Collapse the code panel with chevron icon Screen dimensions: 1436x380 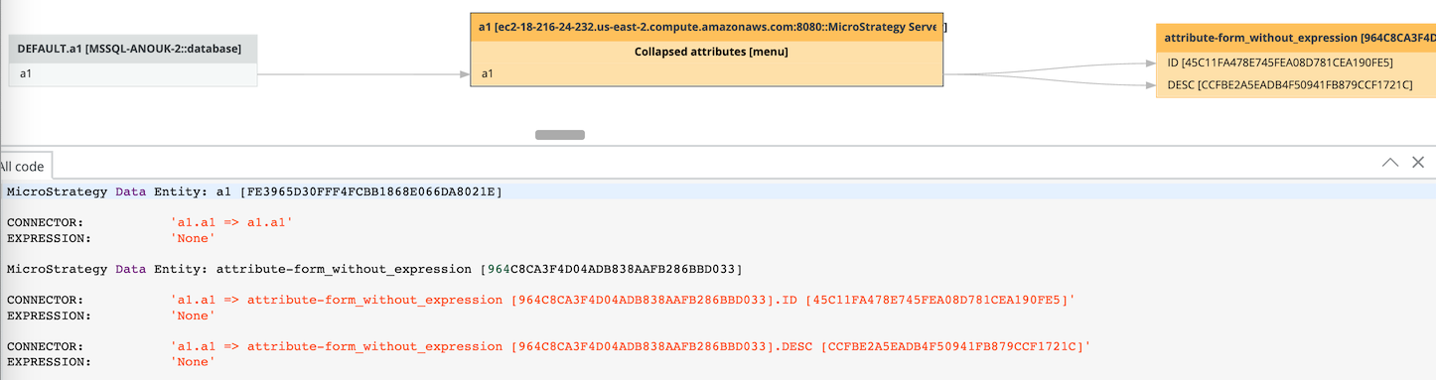pos(1390,162)
